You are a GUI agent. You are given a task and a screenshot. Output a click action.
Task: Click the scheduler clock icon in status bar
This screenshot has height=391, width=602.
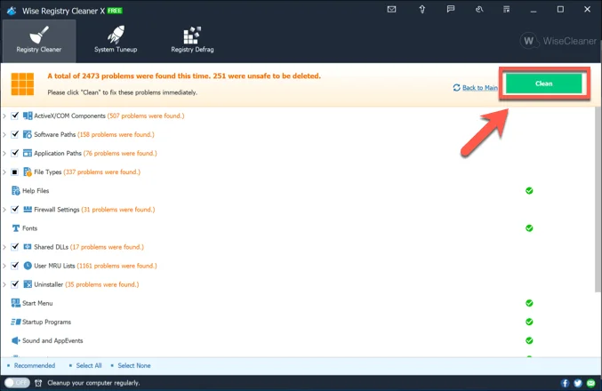pyautogui.click(x=38, y=383)
